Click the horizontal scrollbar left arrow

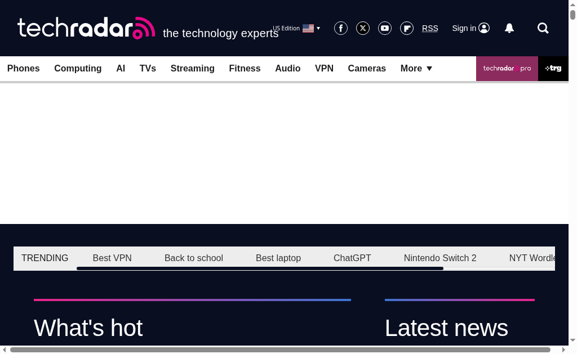point(5,349)
